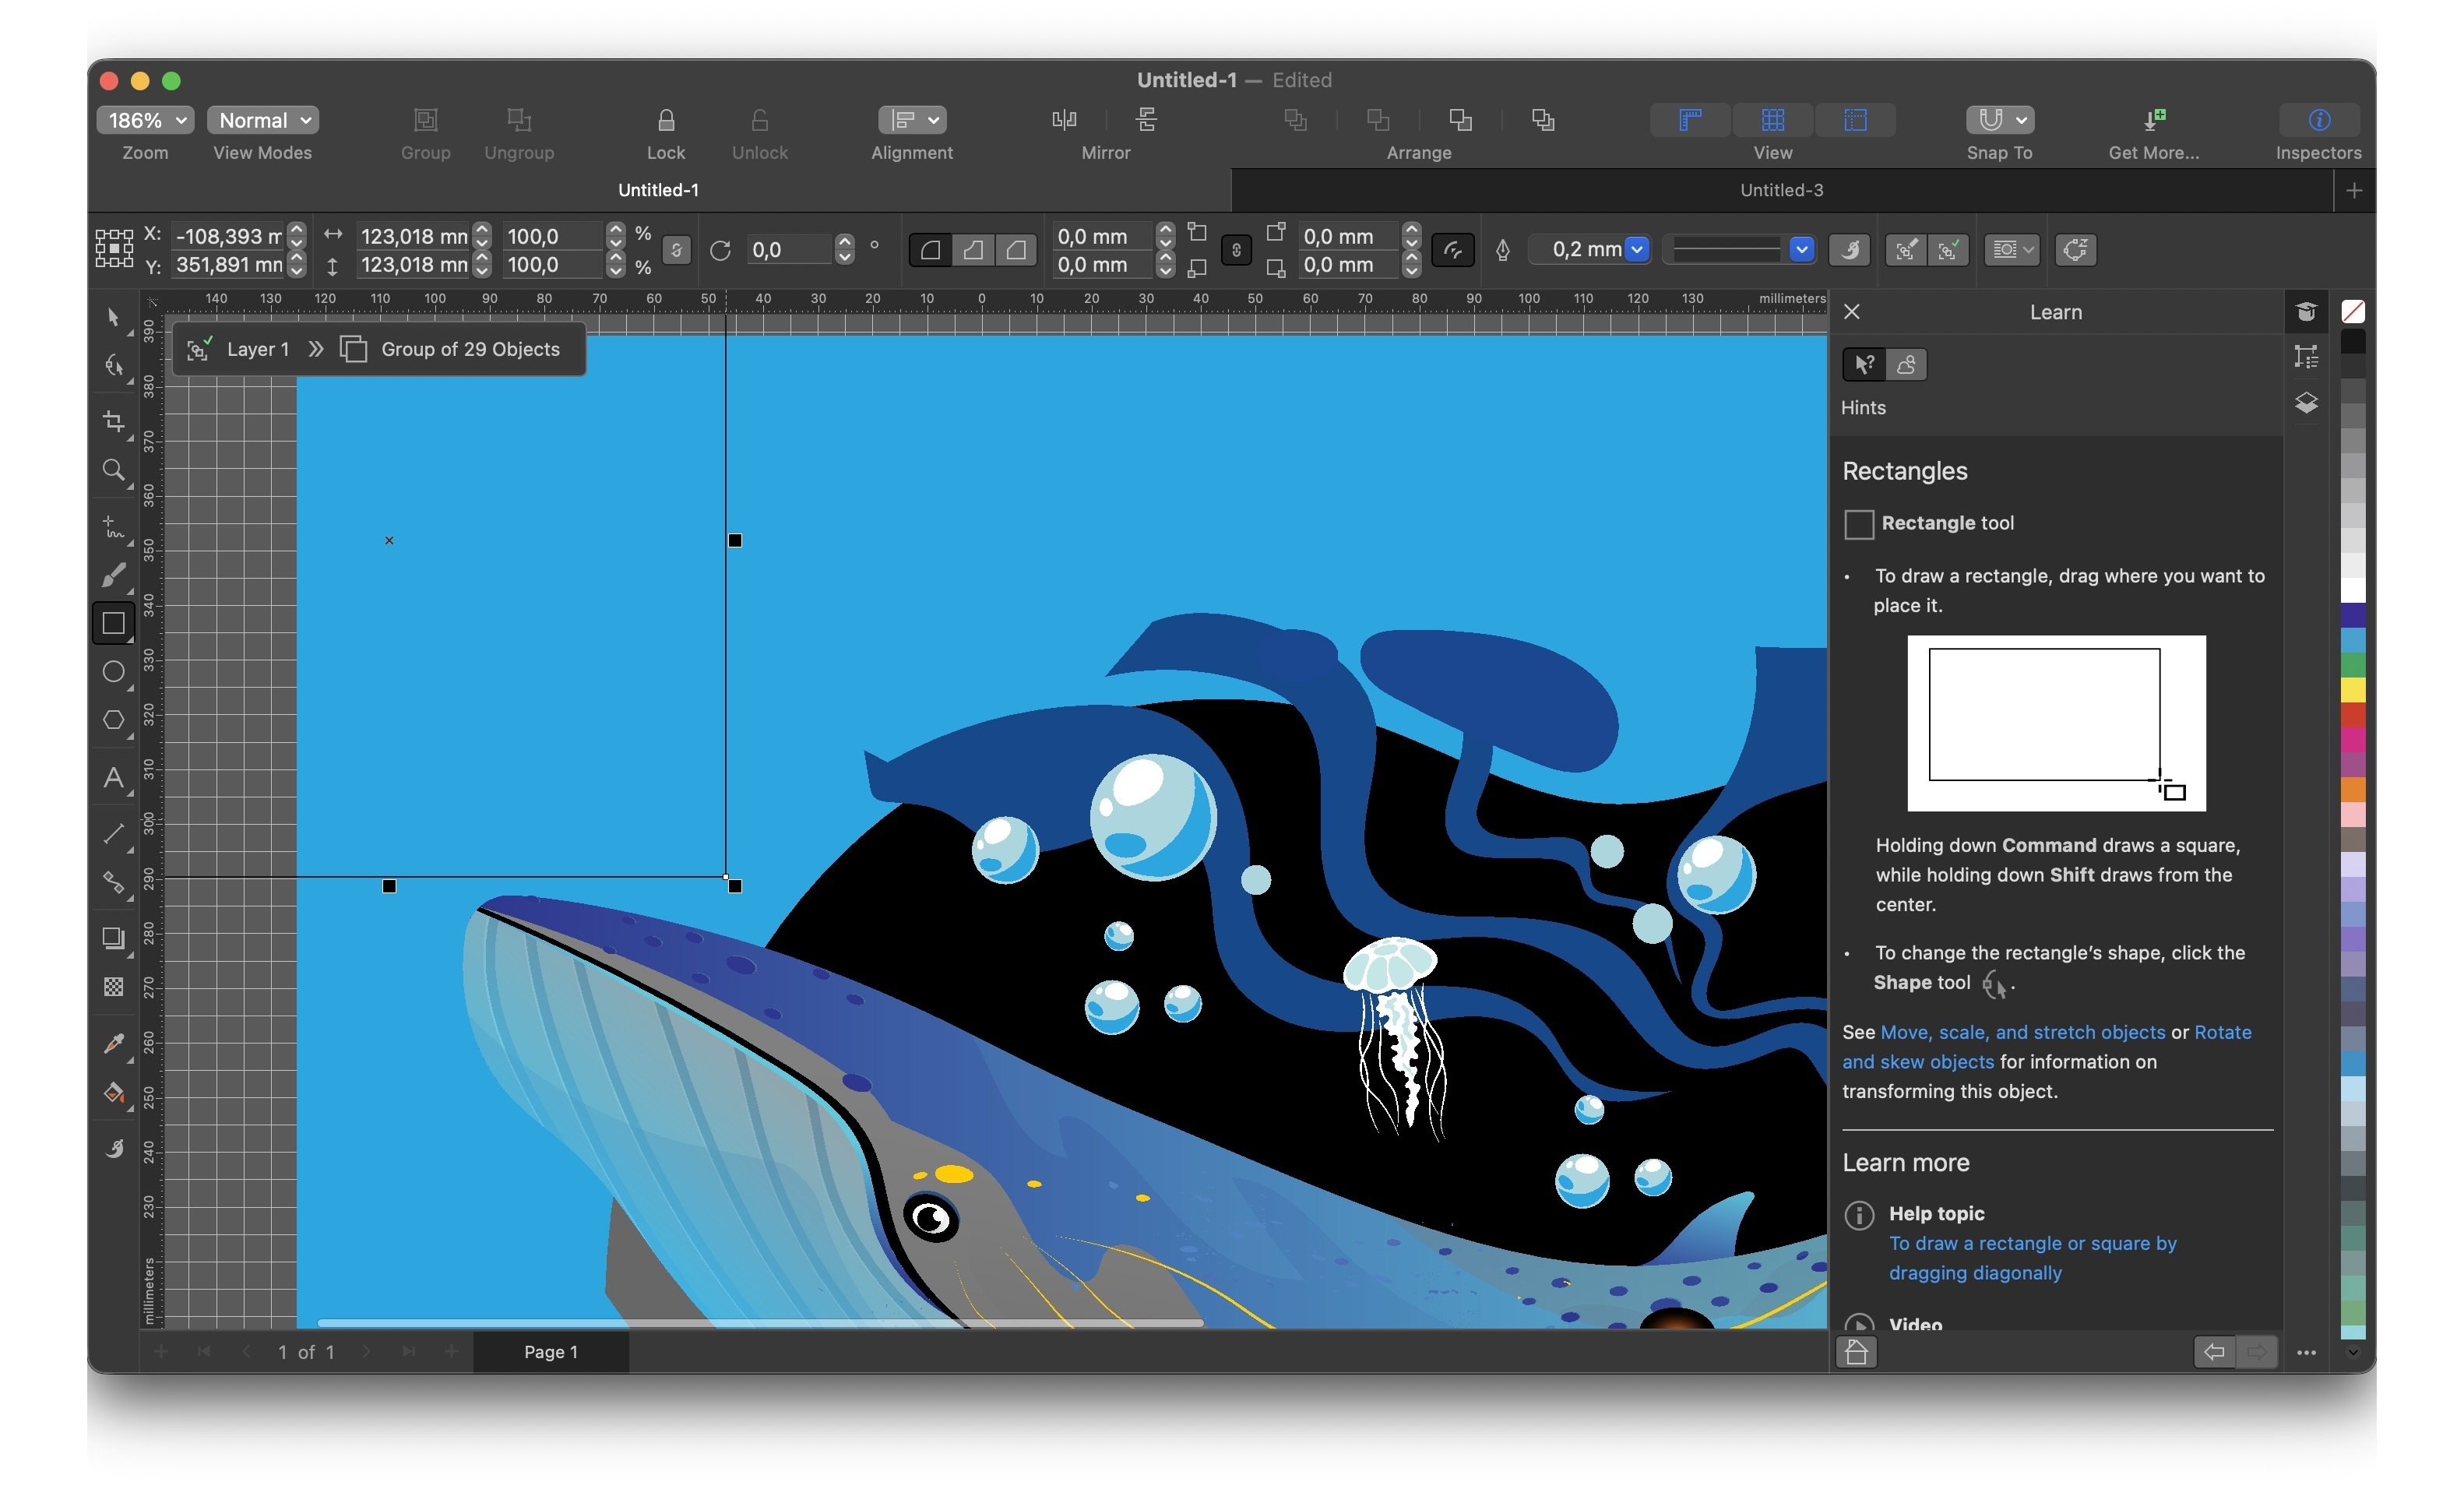This screenshot has height=1489, width=2464.
Task: Select the Crop tool
Action: pyautogui.click(x=113, y=421)
